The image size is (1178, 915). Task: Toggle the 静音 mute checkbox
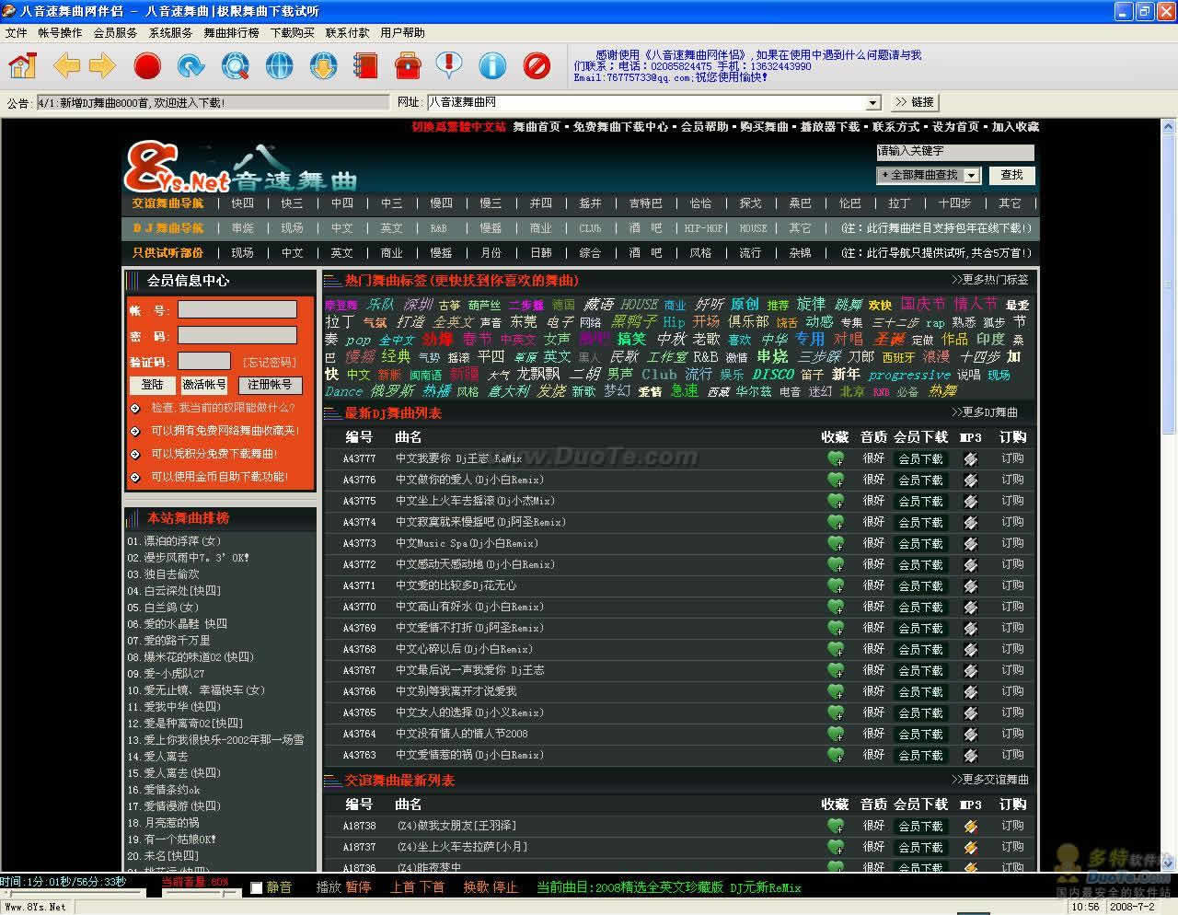click(257, 888)
